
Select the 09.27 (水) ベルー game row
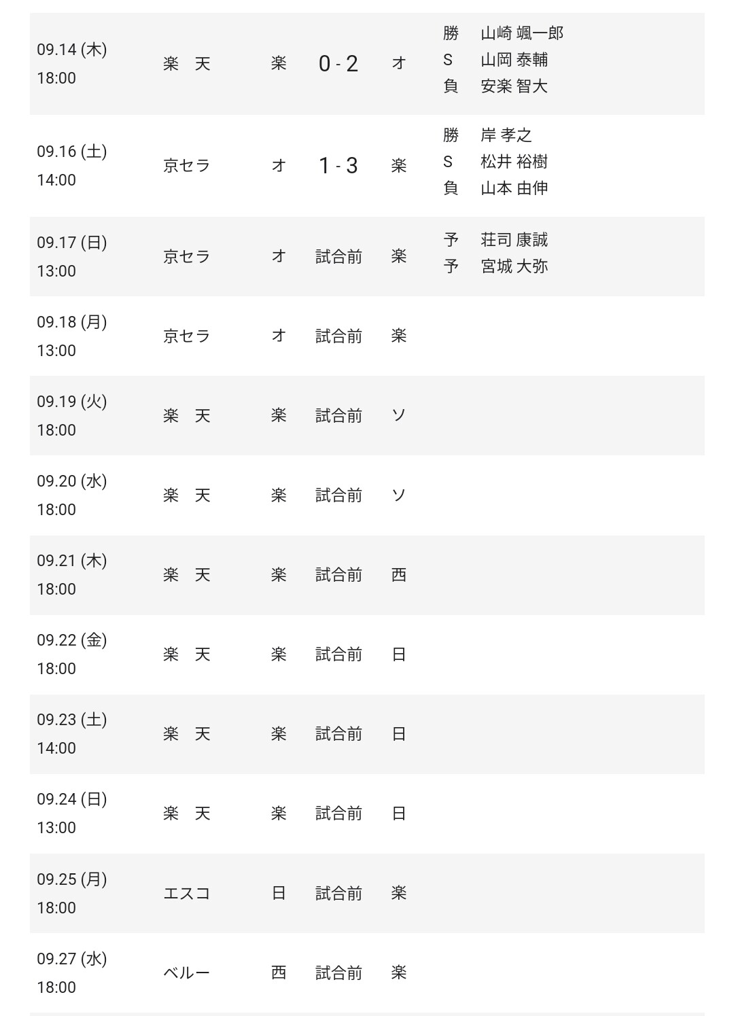pos(367,973)
